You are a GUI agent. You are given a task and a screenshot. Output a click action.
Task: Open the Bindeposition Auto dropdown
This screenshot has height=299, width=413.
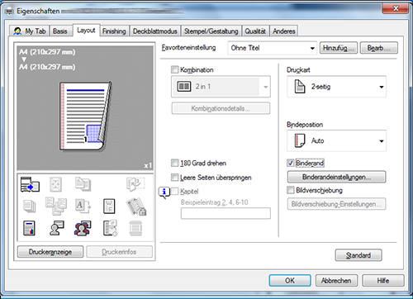336,140
